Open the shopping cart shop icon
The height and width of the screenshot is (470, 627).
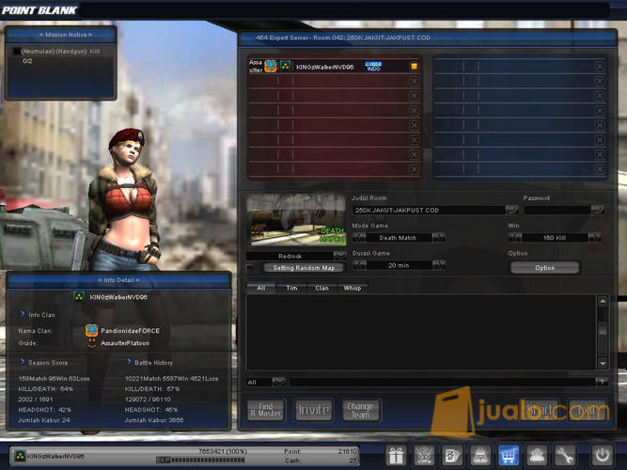pyautogui.click(x=509, y=455)
